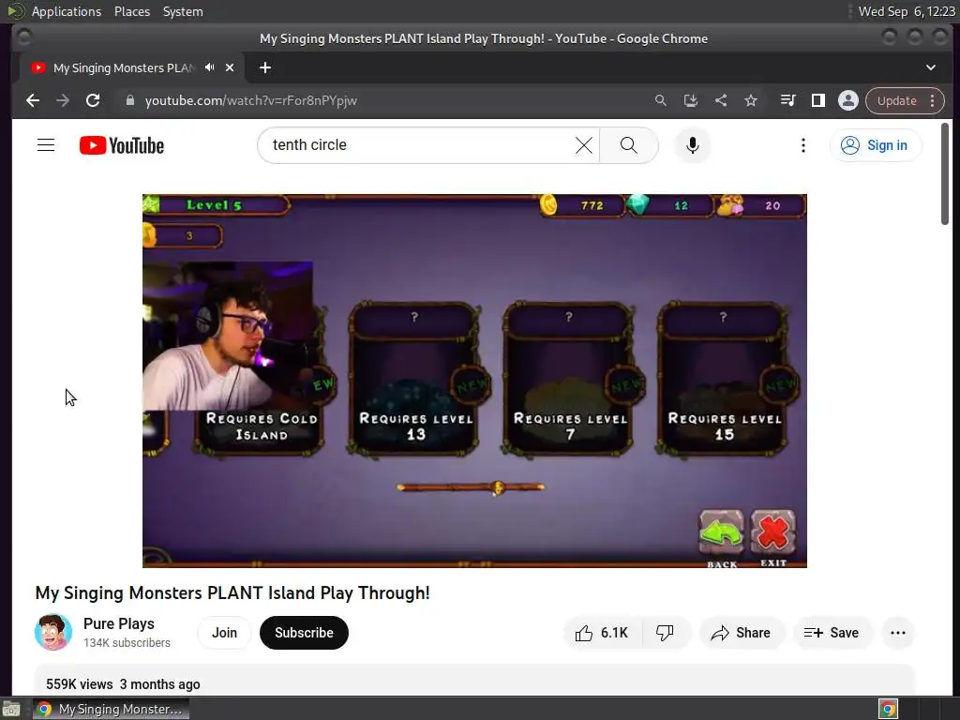
Task: Click the 134K subscribers text
Action: [x=127, y=643]
